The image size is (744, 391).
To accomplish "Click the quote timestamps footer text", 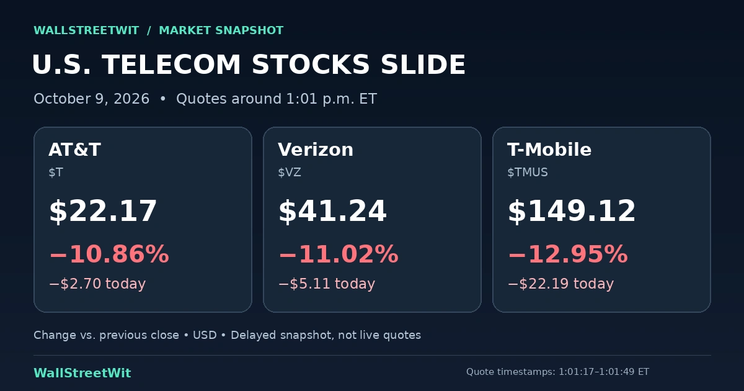I will 557,372.
